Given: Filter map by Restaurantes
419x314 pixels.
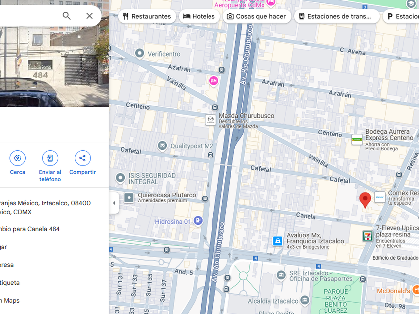Looking at the screenshot, I should pyautogui.click(x=147, y=16).
